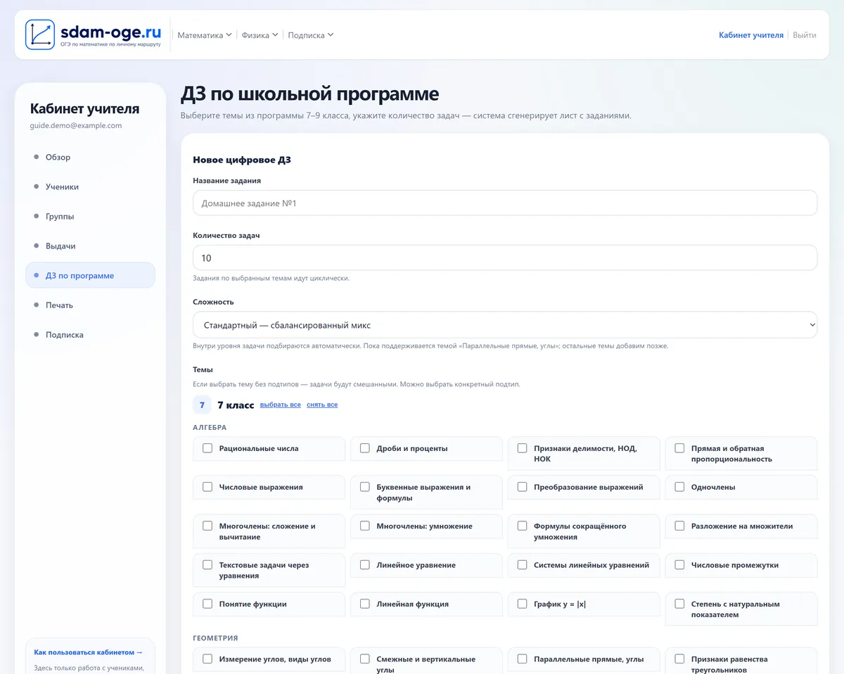The image size is (844, 674).
Task: Check Многочлены: умножение topic
Action: (x=365, y=526)
